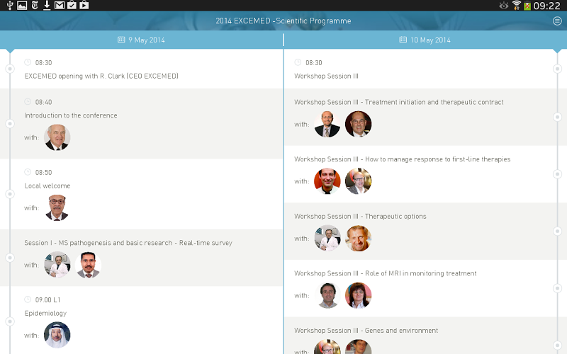Select the 9 May 2014 tab
This screenshot has height=354, width=567.
pyautogui.click(x=141, y=40)
